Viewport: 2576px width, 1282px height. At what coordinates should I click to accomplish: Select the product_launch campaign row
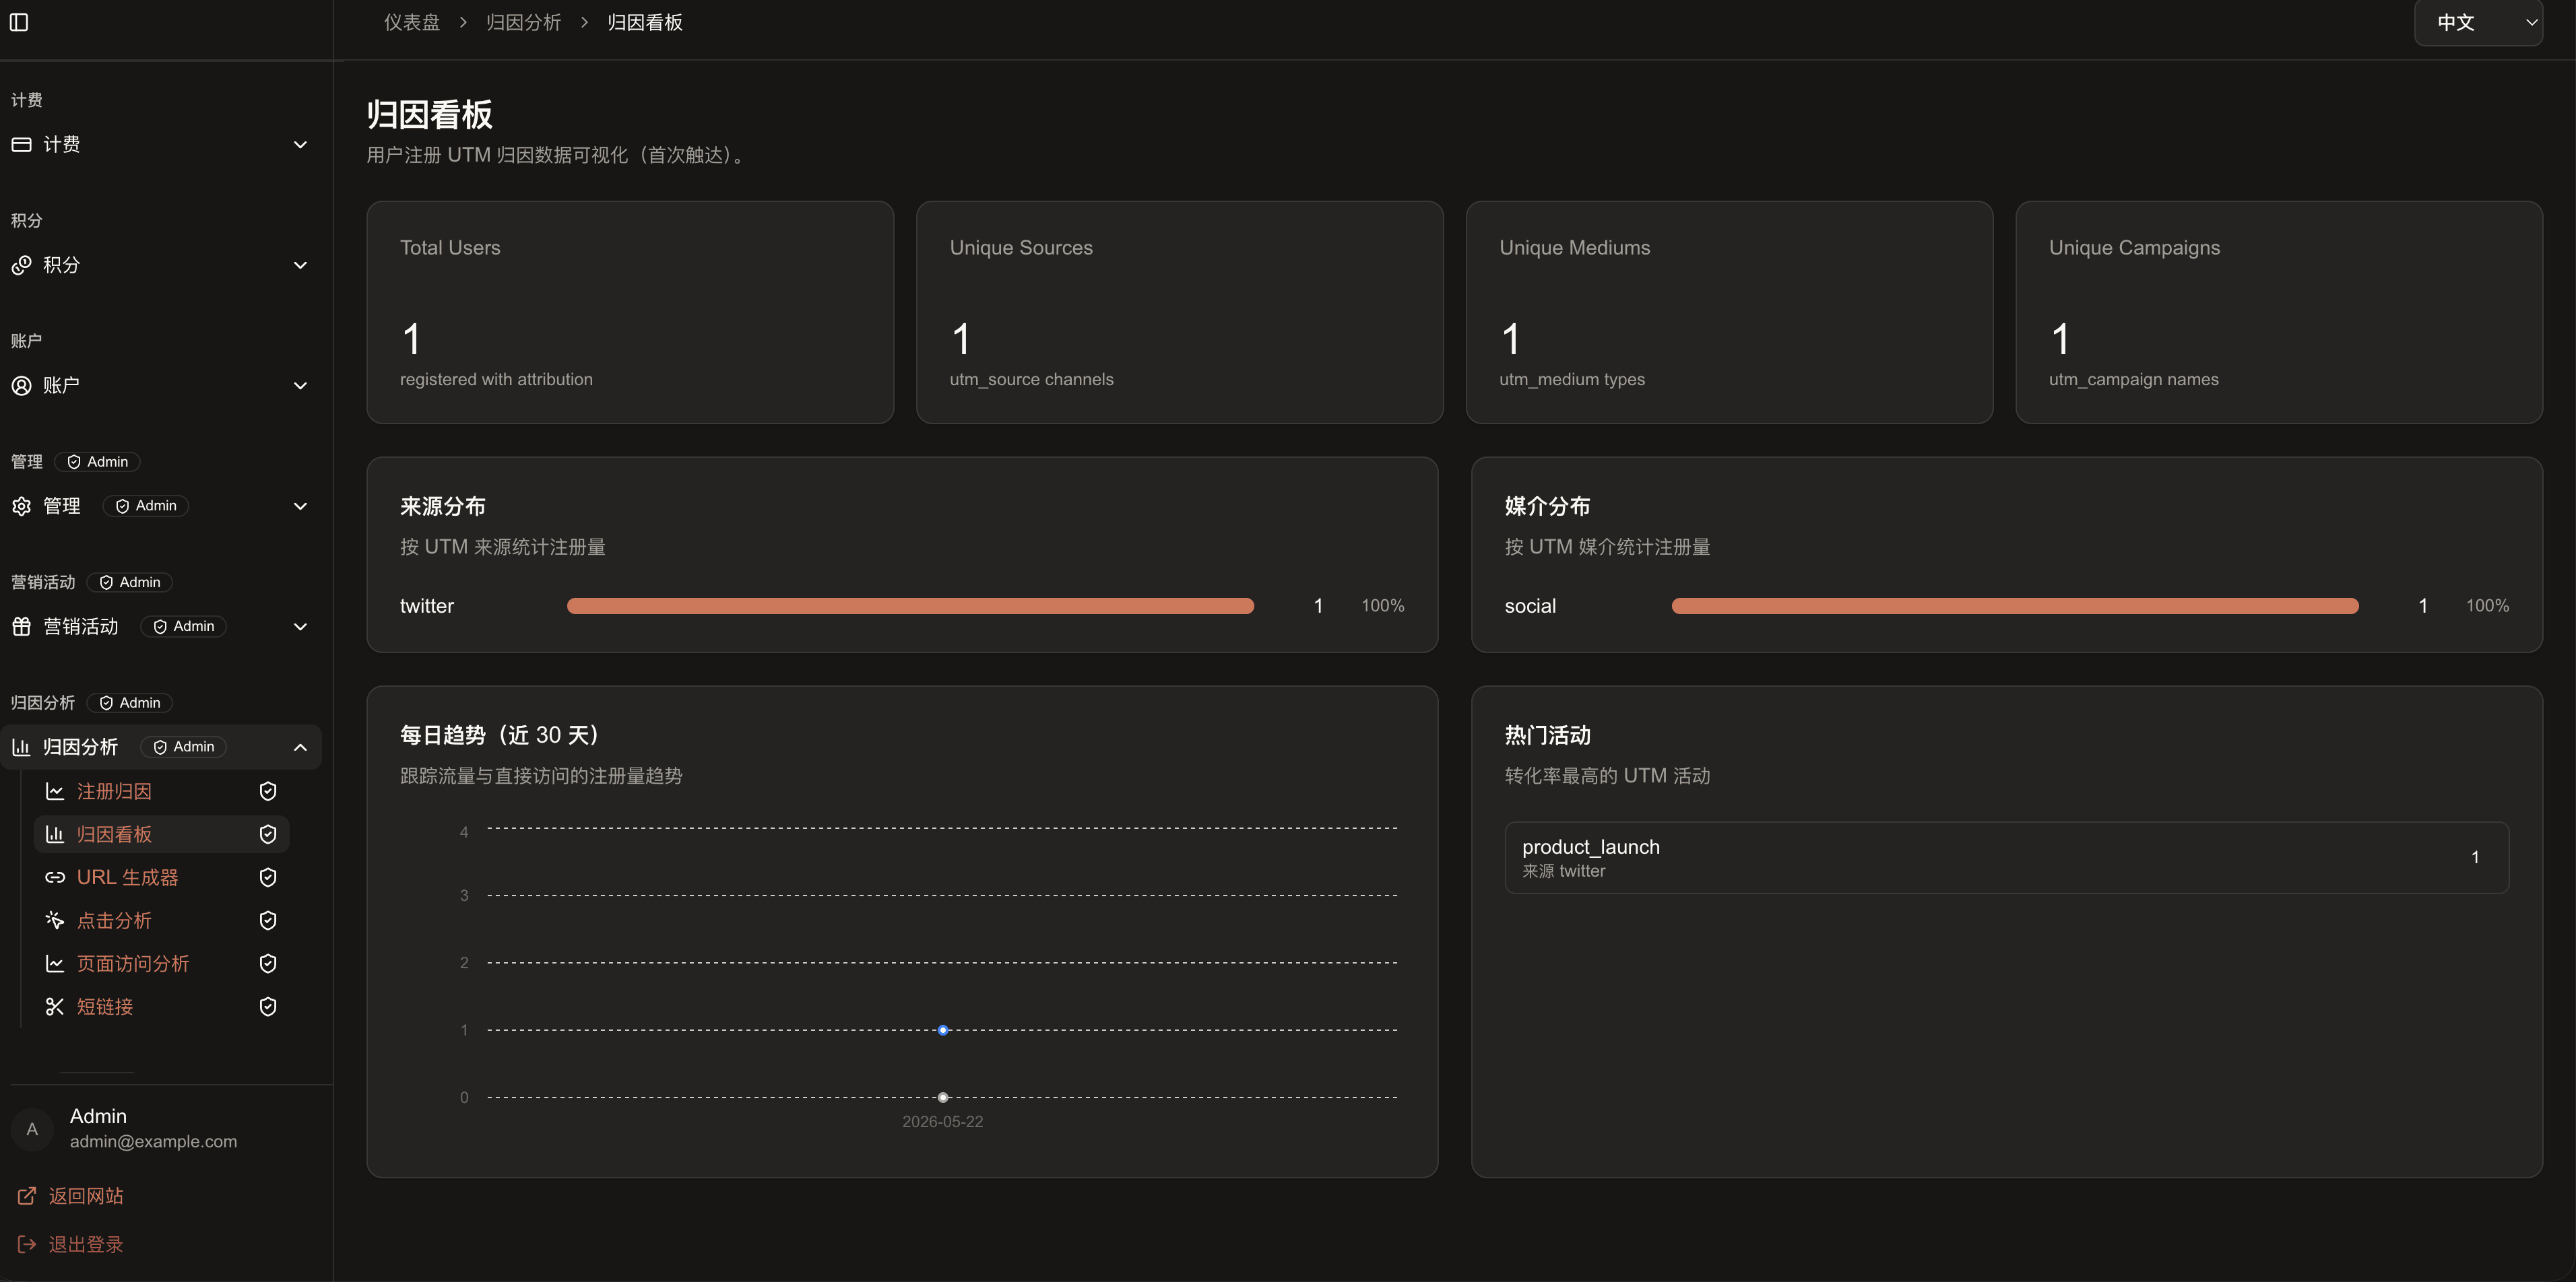[x=2006, y=857]
